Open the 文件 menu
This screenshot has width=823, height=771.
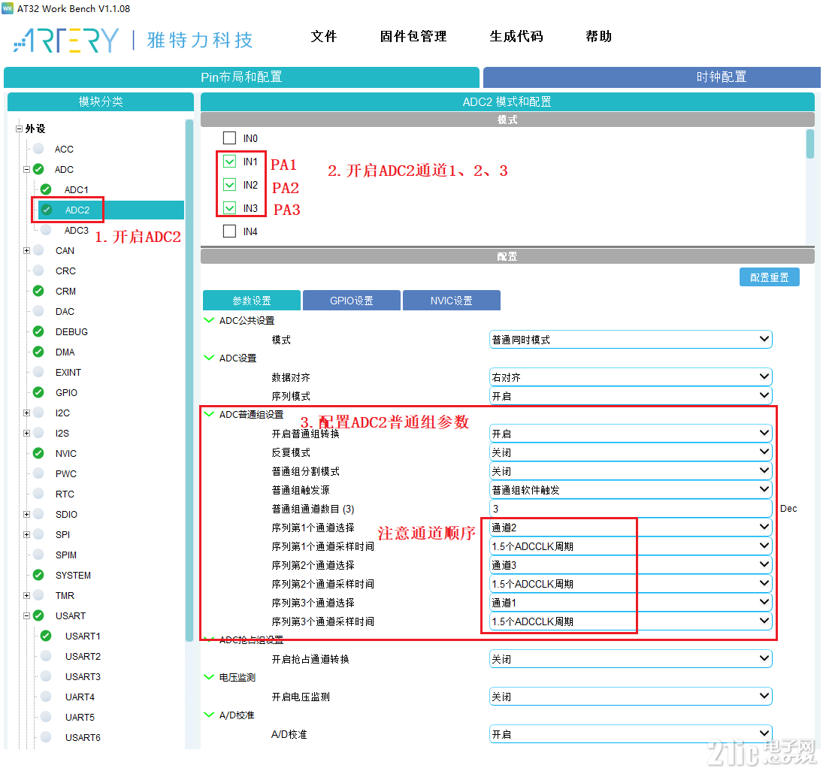coord(323,36)
